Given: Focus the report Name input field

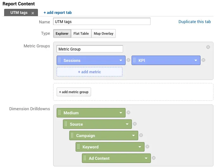Looking at the screenshot, I should pos(102,21).
